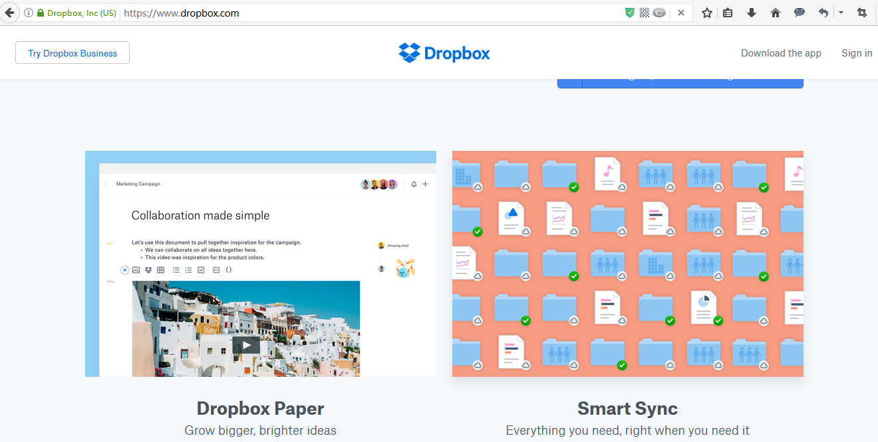Click the bell icon in Paper preview

(x=414, y=184)
